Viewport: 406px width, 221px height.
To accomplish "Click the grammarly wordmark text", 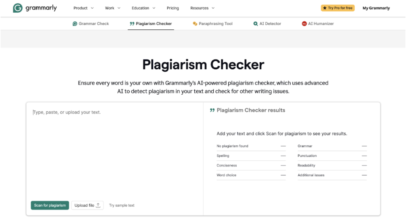I will tap(41, 8).
